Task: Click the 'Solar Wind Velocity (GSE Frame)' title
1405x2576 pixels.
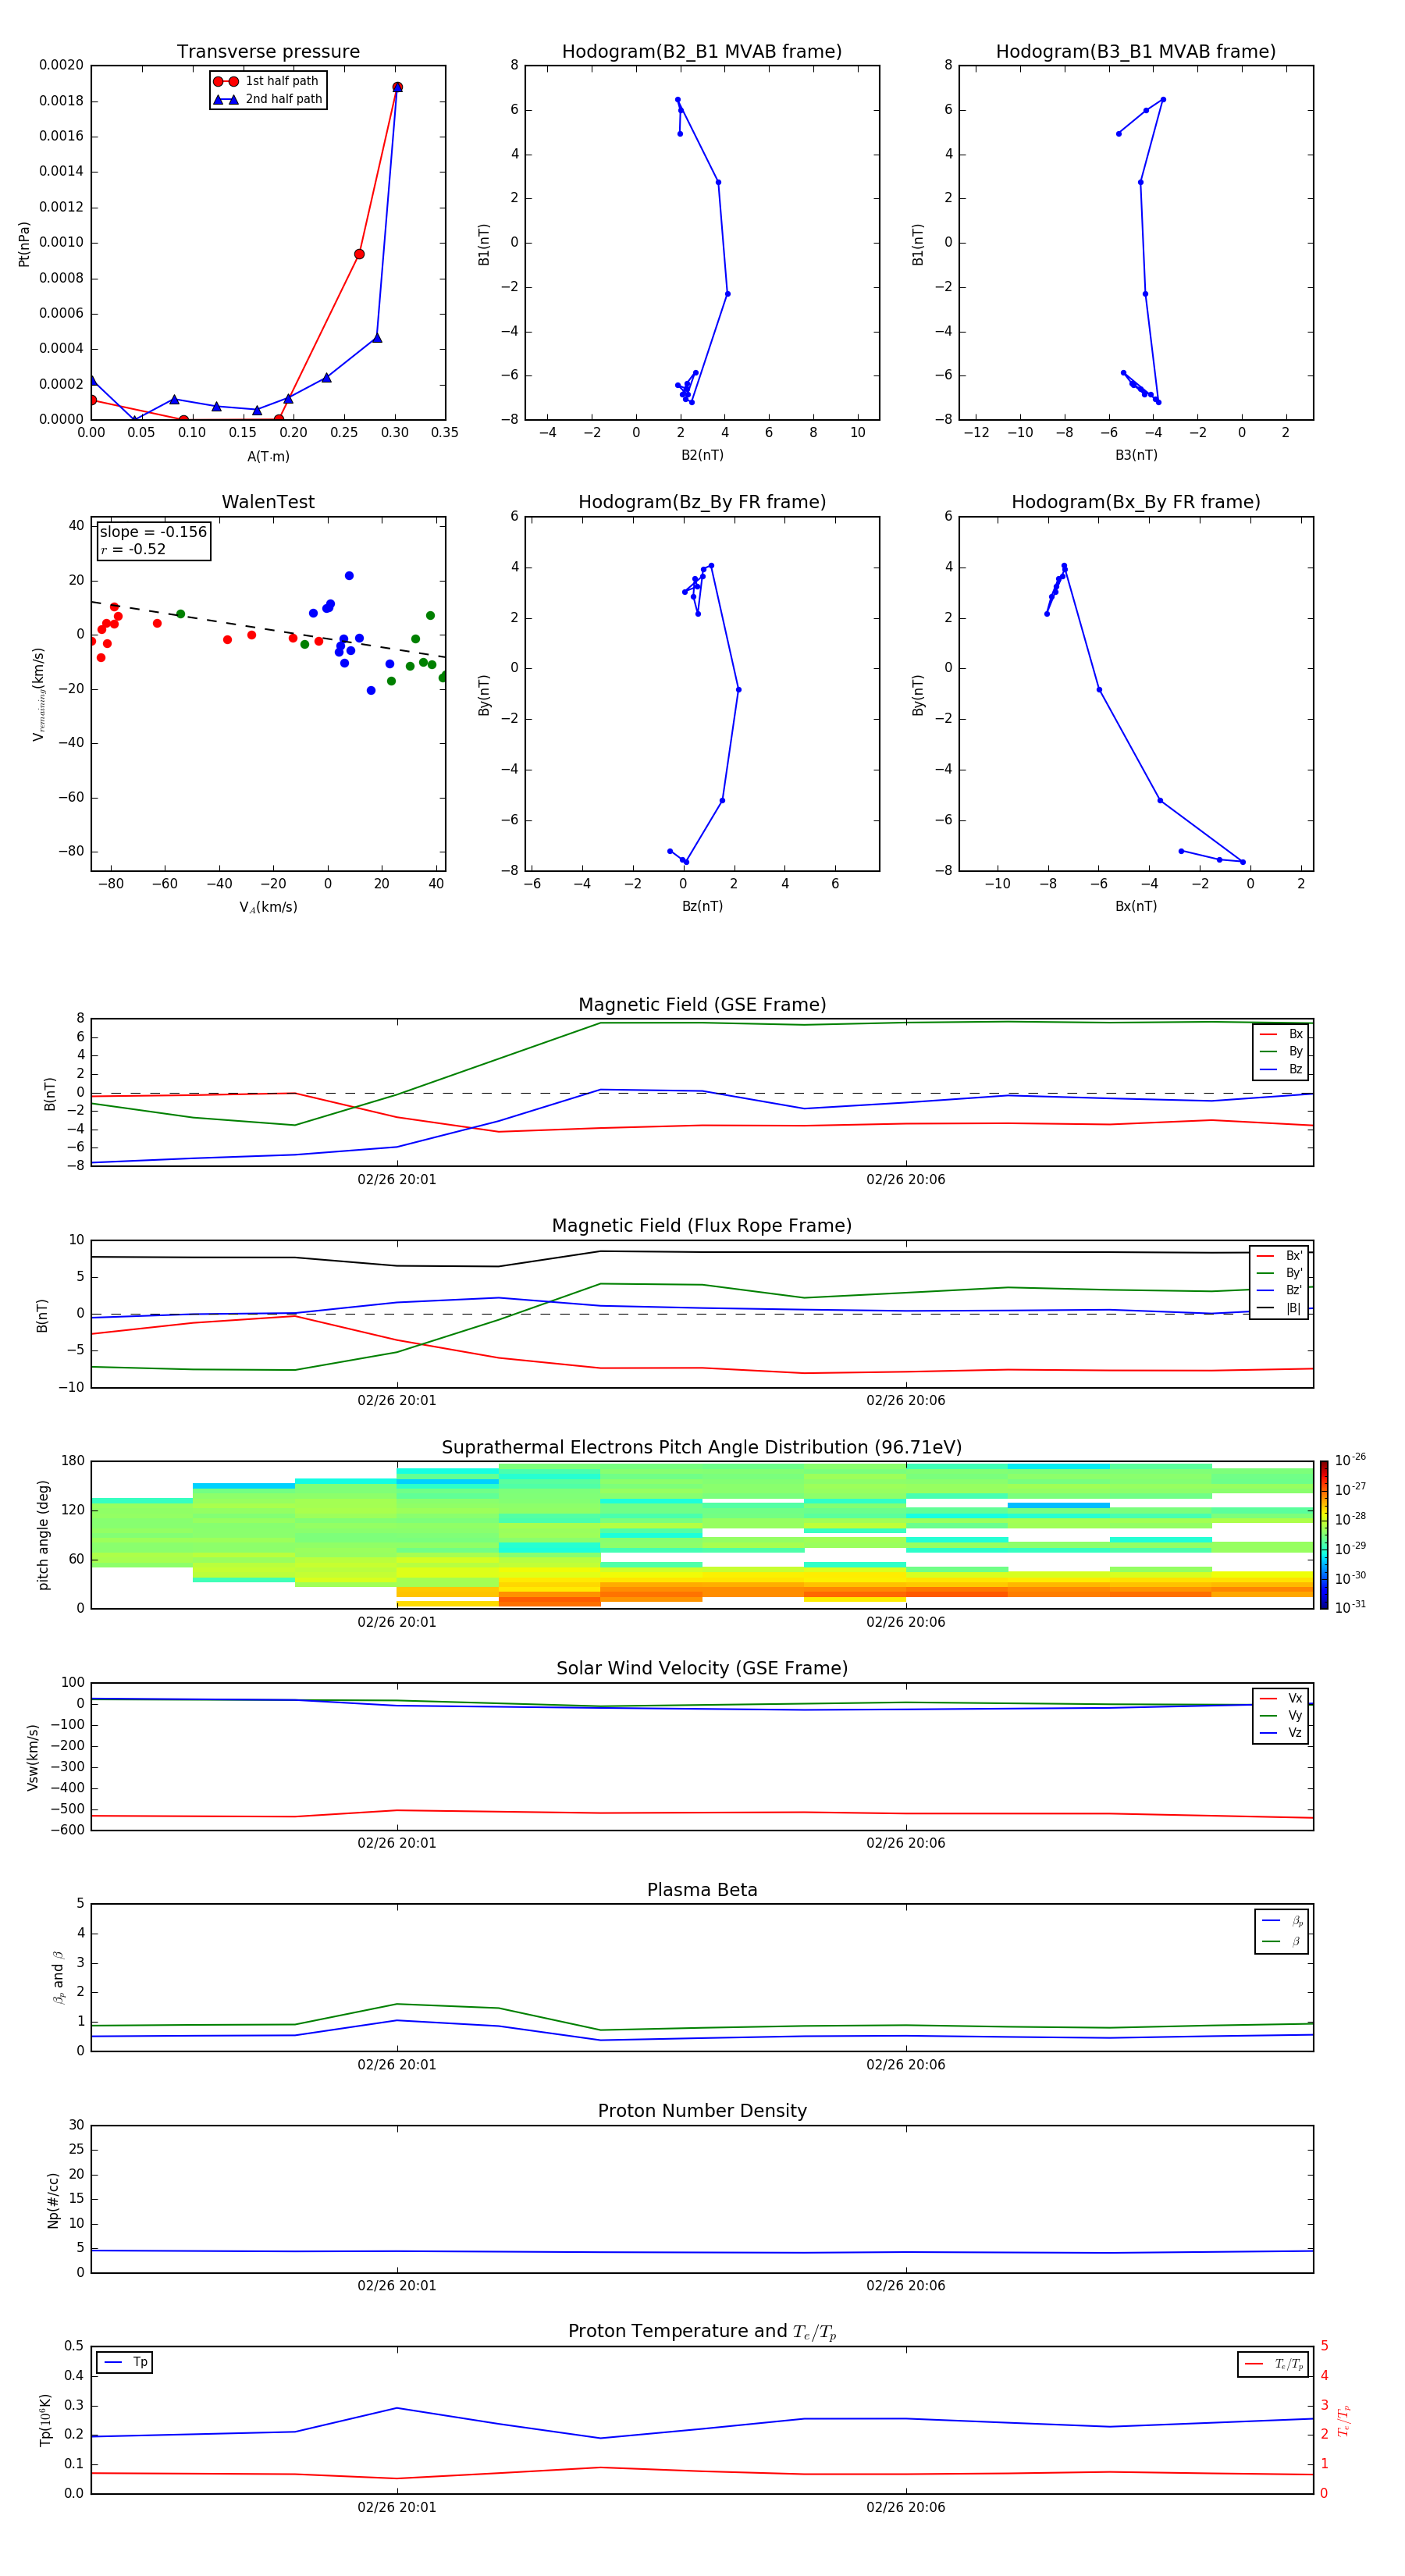Action: 702,1668
